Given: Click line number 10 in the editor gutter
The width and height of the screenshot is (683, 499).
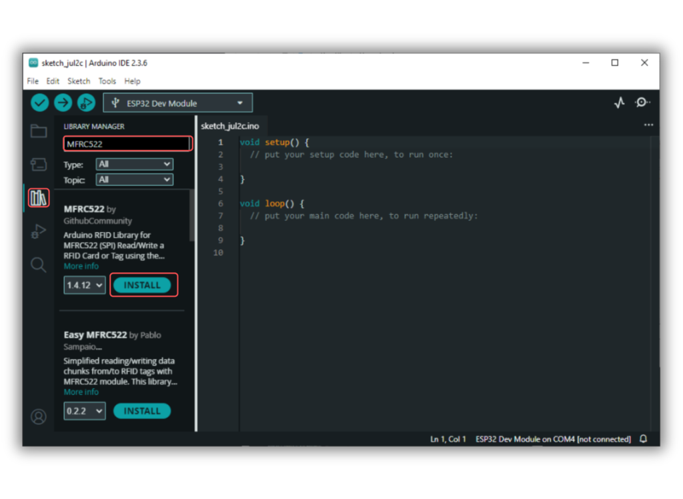Looking at the screenshot, I should 218,253.
